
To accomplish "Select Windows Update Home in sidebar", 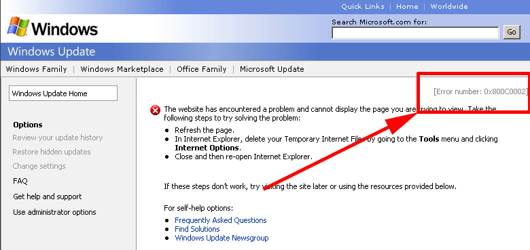I will click(x=63, y=93).
